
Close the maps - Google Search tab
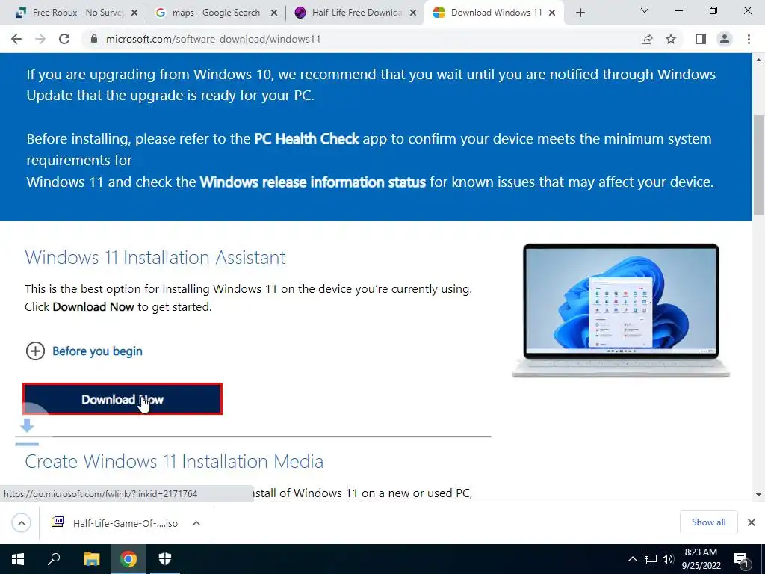274,13
